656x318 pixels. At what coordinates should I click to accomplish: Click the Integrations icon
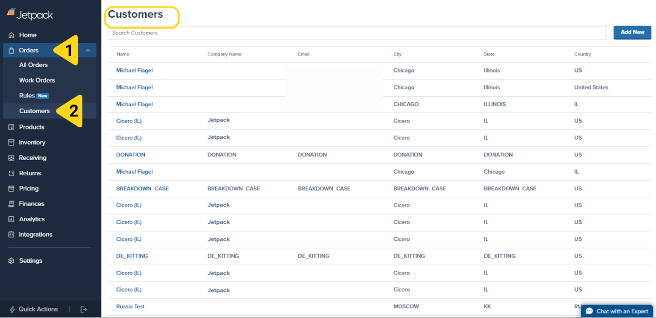point(11,234)
